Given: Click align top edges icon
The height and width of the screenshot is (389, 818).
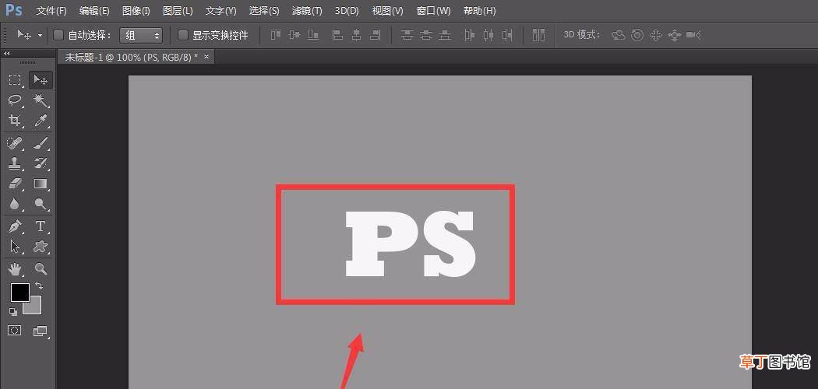Looking at the screenshot, I should tap(276, 35).
